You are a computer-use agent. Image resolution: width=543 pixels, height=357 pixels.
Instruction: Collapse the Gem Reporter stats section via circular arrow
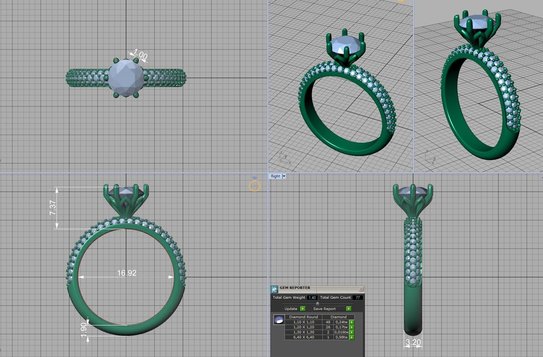(317, 303)
